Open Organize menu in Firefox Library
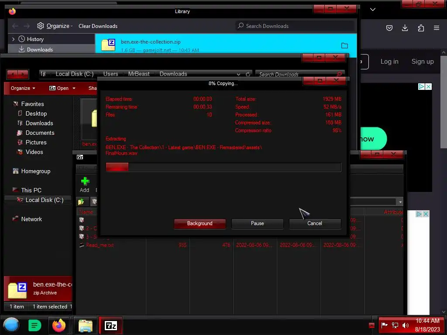 pyautogui.click(x=55, y=26)
